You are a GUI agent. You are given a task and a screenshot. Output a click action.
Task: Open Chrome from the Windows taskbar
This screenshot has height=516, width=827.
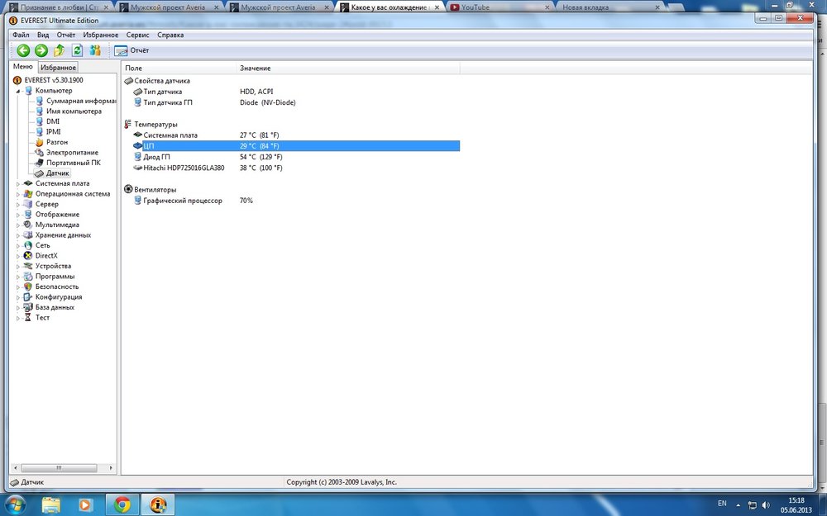[x=122, y=503]
